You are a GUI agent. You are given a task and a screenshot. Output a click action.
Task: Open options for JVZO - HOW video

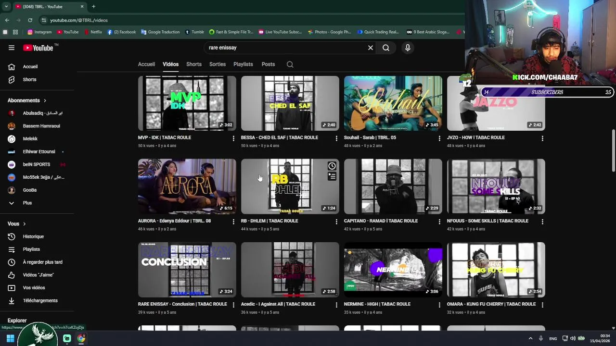pyautogui.click(x=542, y=138)
